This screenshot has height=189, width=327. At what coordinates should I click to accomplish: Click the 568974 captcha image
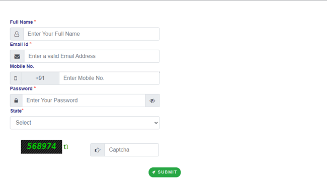click(x=41, y=147)
